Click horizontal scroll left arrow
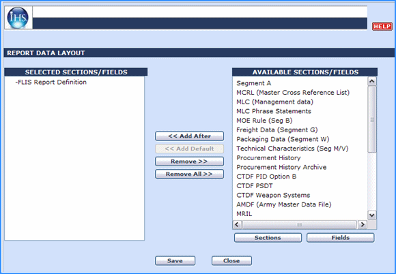 click(x=237, y=224)
